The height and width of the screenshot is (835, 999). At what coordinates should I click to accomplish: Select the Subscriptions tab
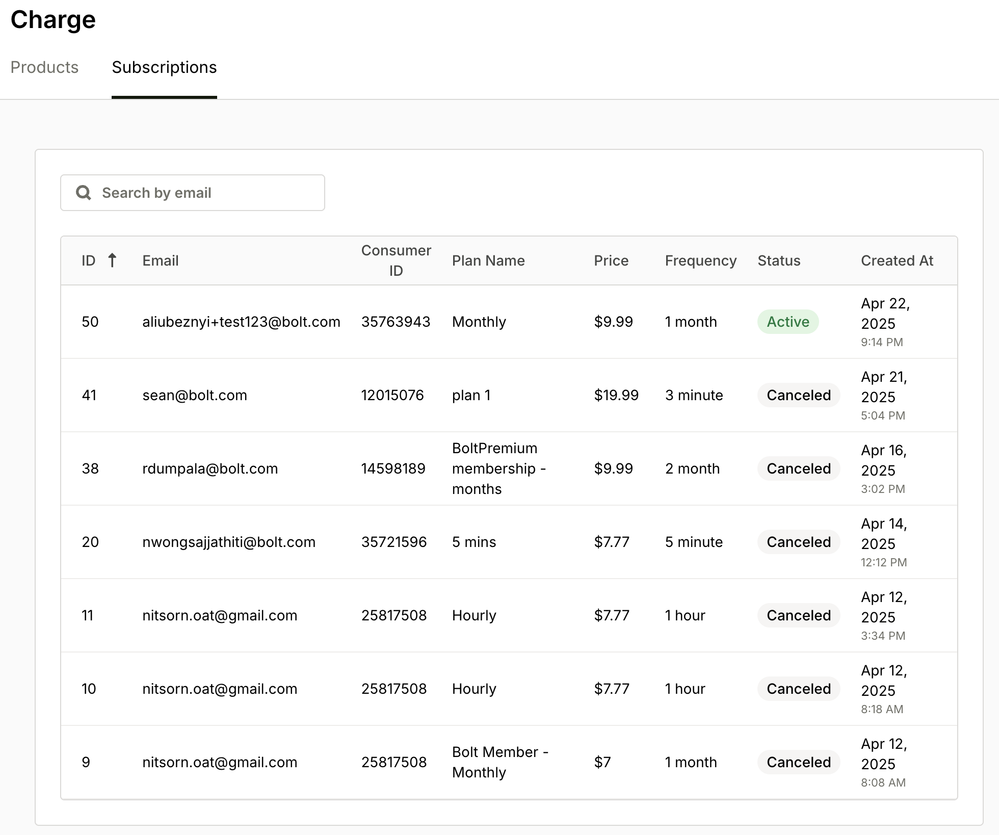coord(164,67)
